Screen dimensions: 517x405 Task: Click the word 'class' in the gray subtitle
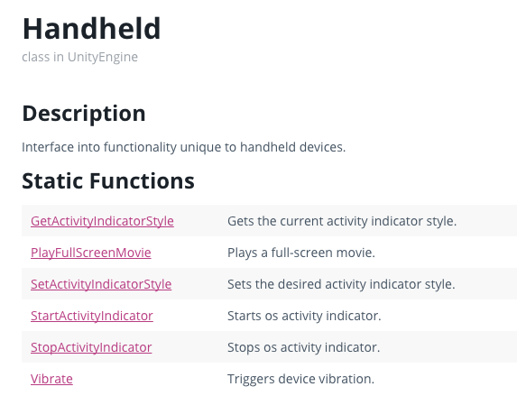[36, 57]
